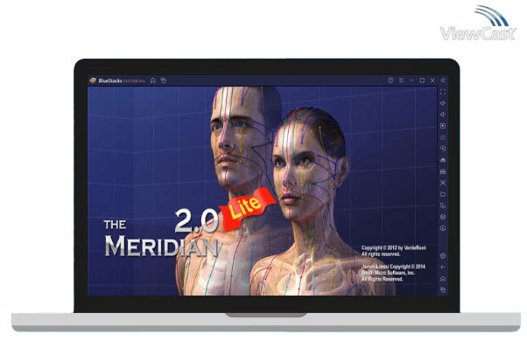Open the BlueStacks help icon
The image size is (527, 362).
pyautogui.click(x=390, y=80)
